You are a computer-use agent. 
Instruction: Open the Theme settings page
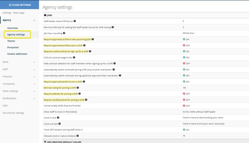pos(11,41)
